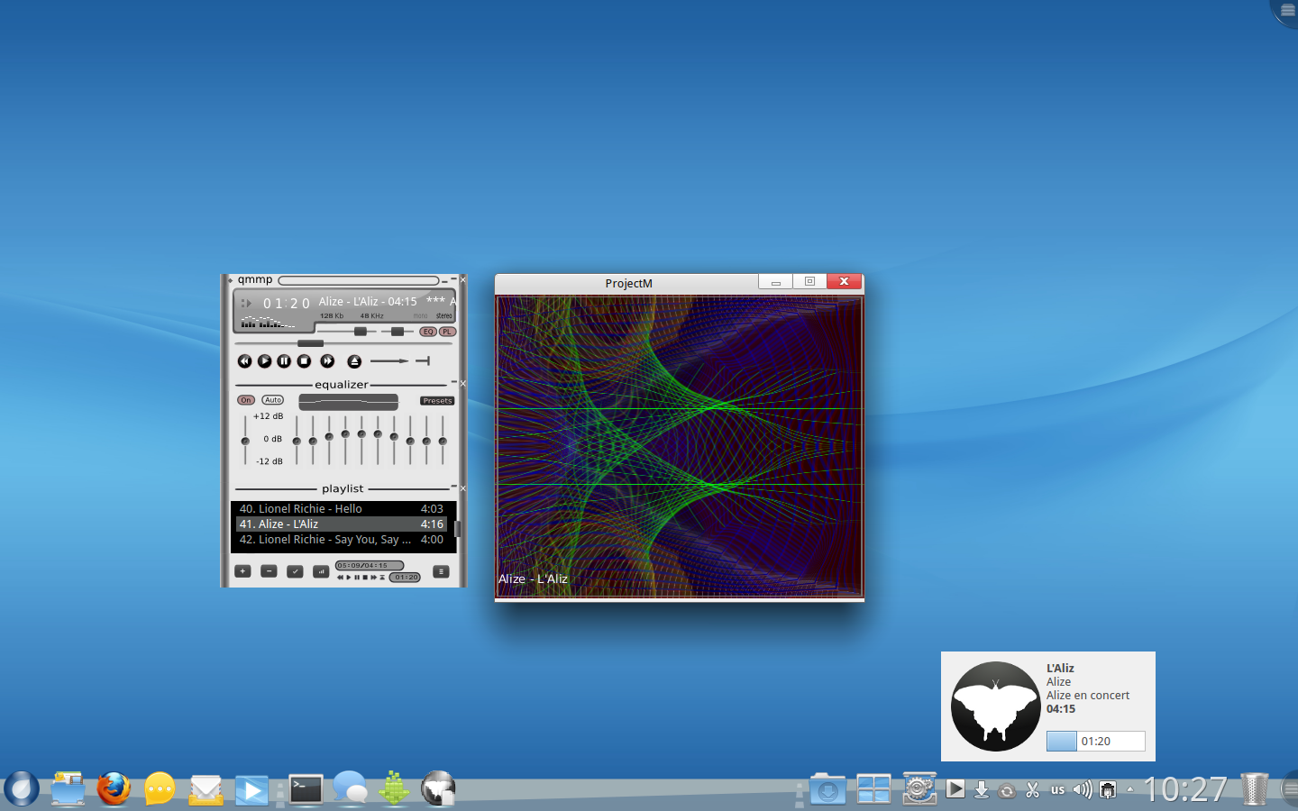This screenshot has width=1298, height=811.
Task: Skip to the next track in qmmp
Action: [327, 361]
